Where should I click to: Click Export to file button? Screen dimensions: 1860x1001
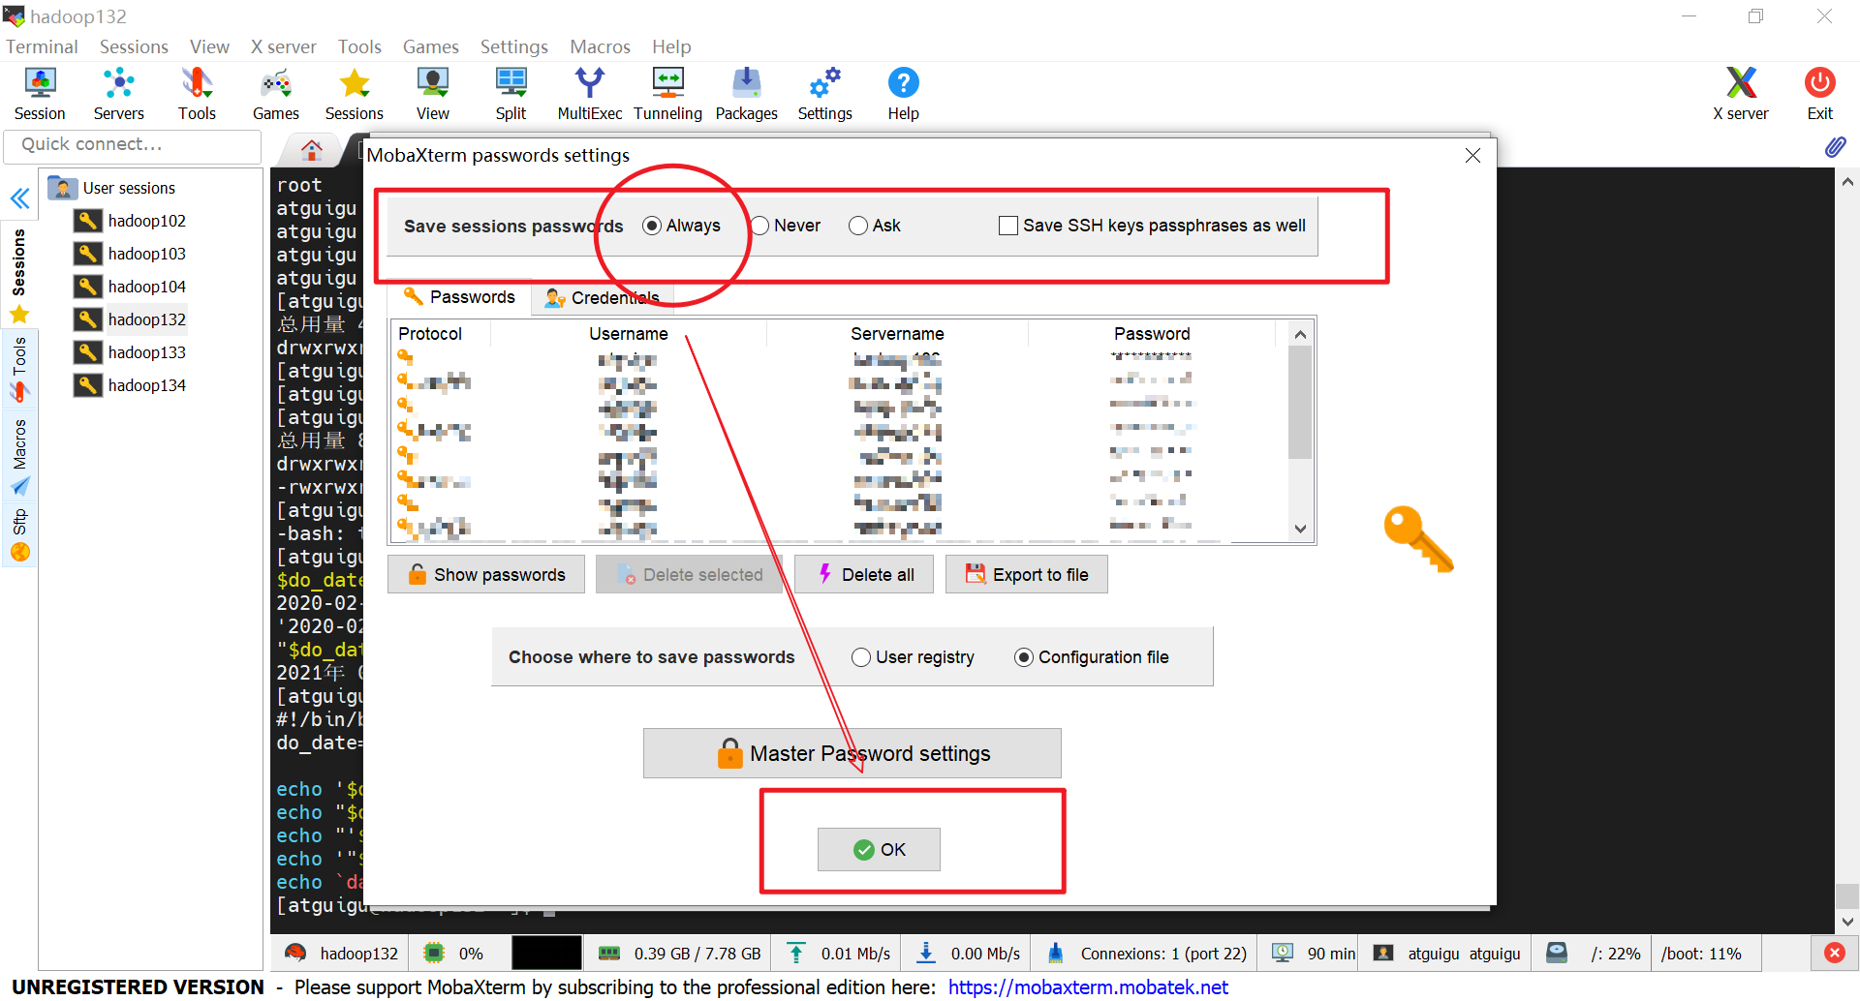coord(1027,574)
